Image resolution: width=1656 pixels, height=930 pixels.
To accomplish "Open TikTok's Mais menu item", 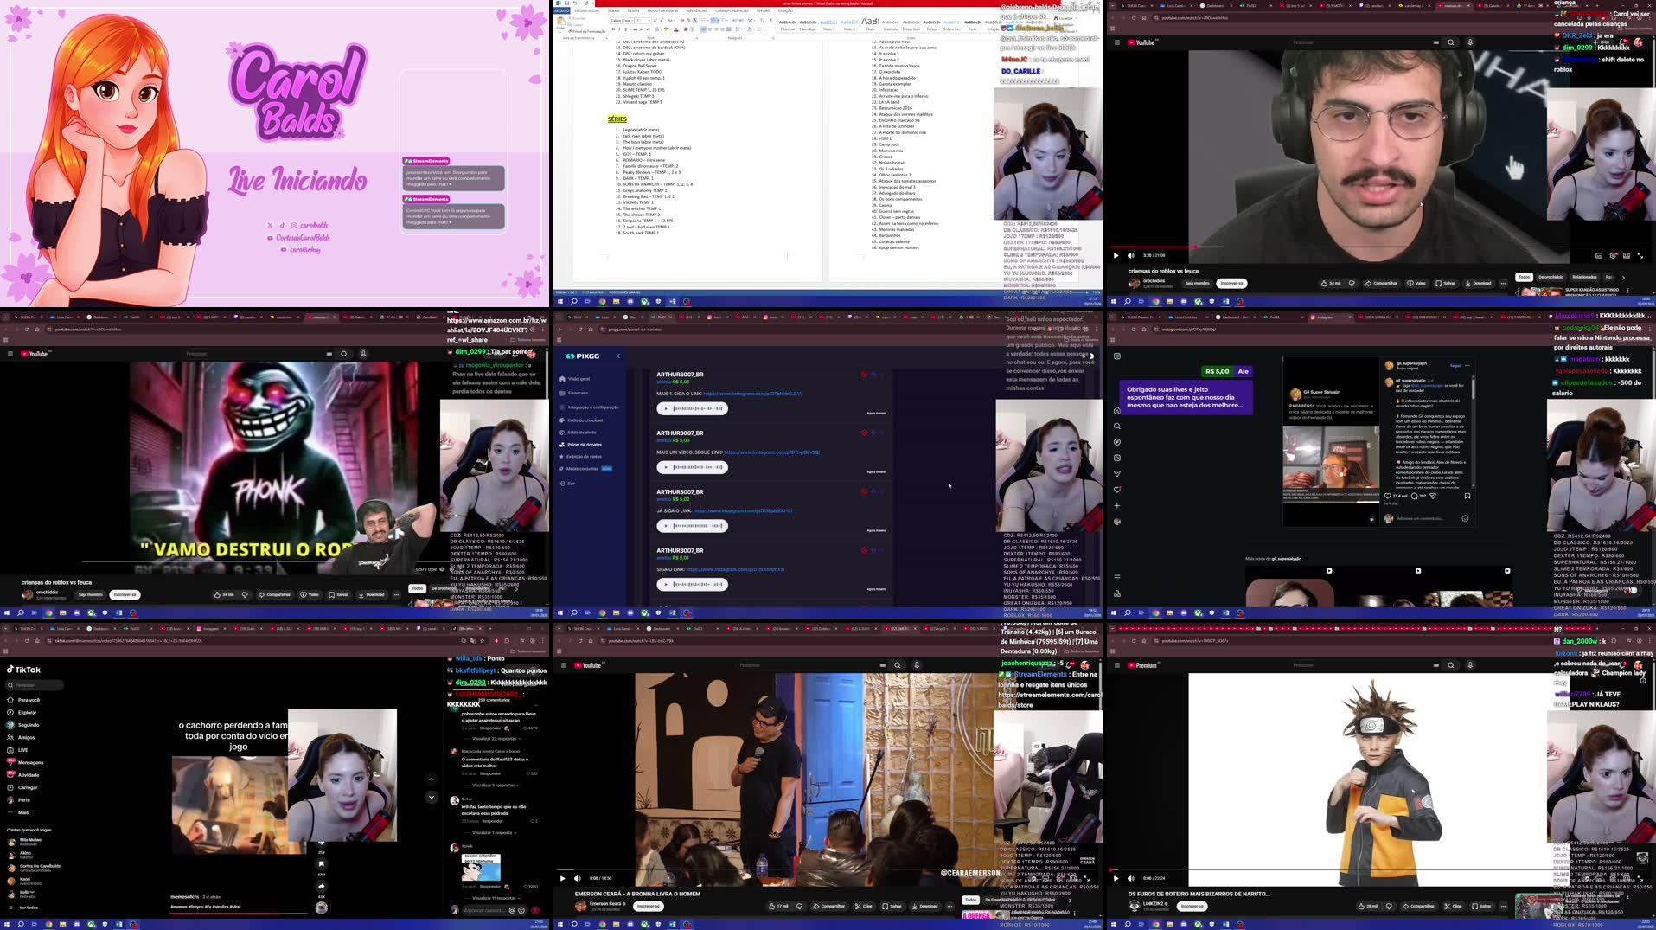I will coord(22,812).
